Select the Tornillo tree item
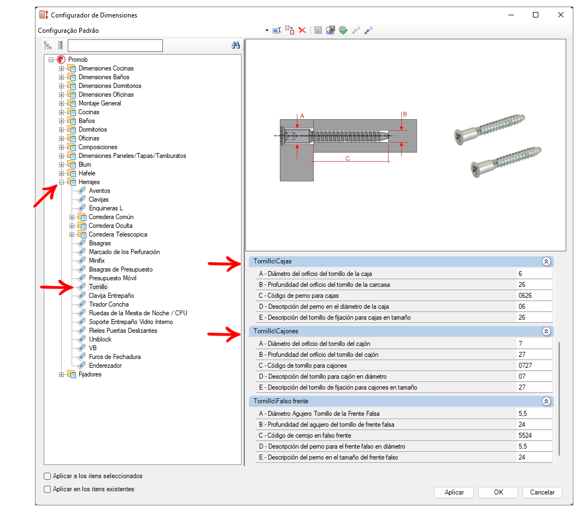575x518 pixels. pos(98,287)
